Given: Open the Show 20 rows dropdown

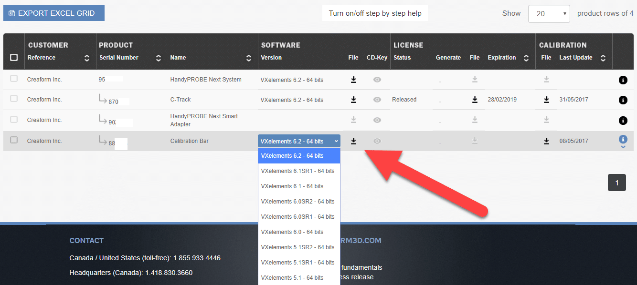Looking at the screenshot, I should click(549, 14).
